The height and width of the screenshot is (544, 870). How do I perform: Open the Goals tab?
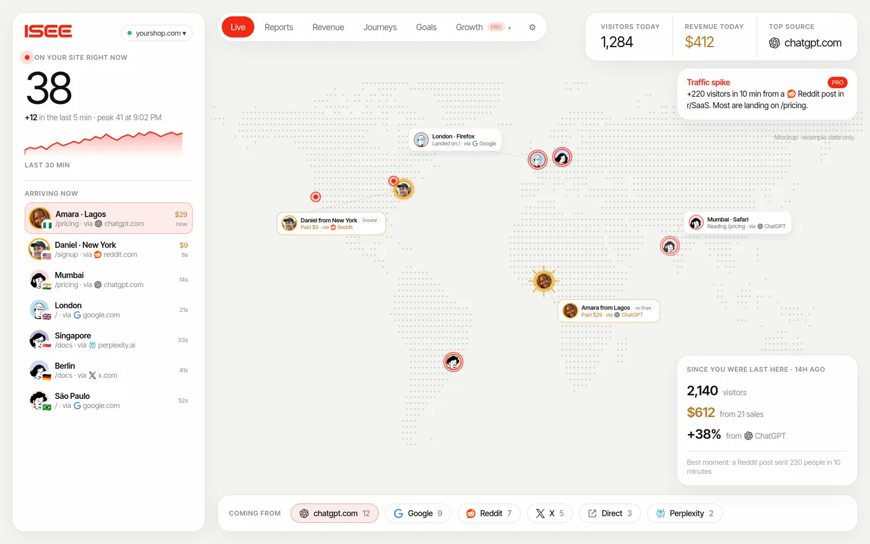426,27
